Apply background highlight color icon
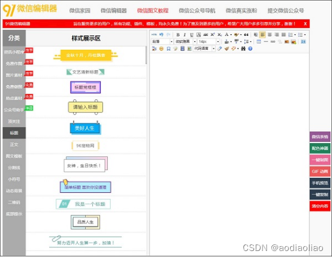 pos(236,35)
